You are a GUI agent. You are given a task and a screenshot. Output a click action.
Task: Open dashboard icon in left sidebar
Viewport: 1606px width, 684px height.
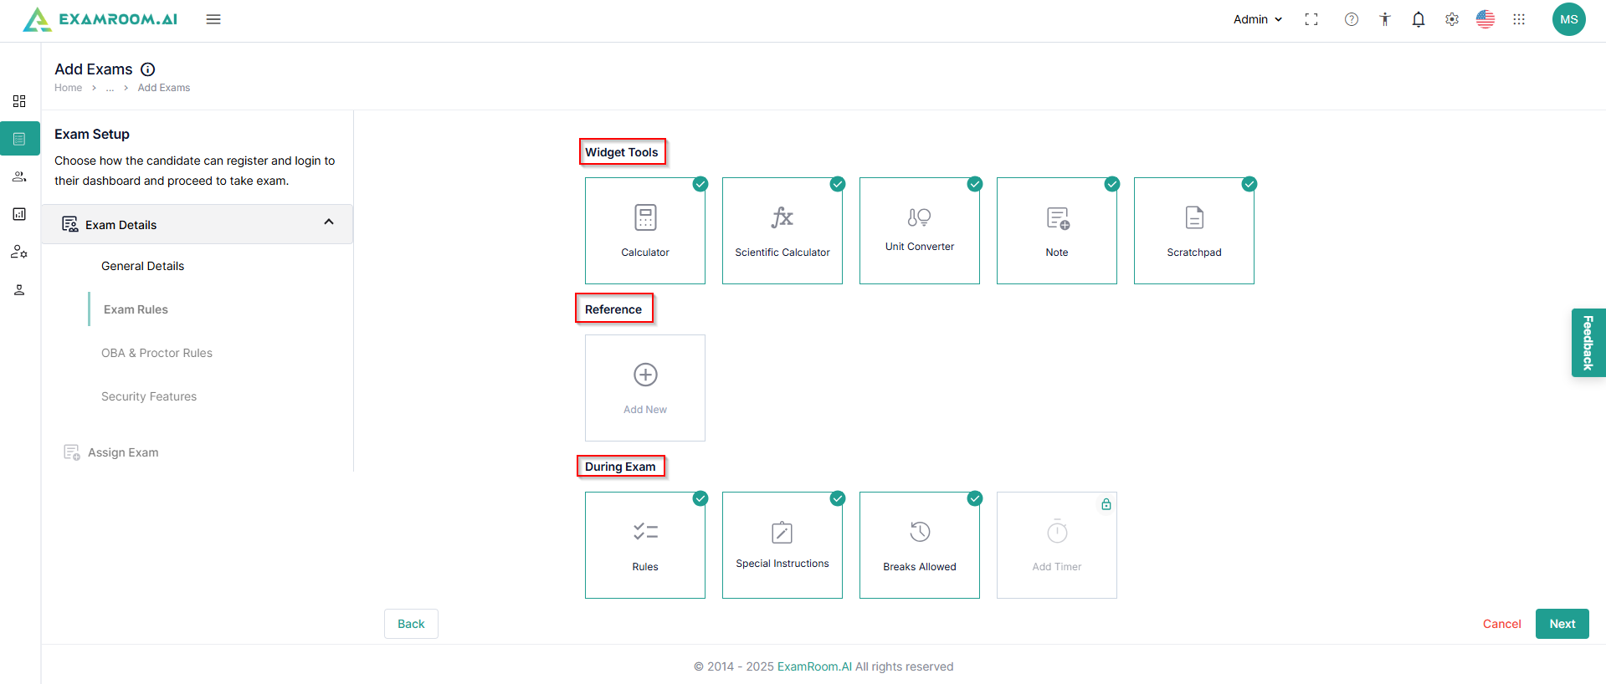click(x=19, y=101)
